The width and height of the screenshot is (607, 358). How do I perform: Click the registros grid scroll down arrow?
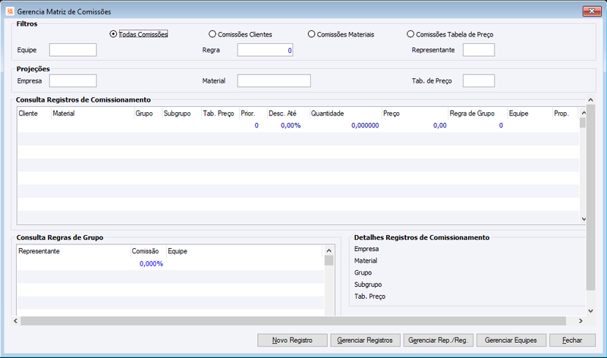coord(583,219)
